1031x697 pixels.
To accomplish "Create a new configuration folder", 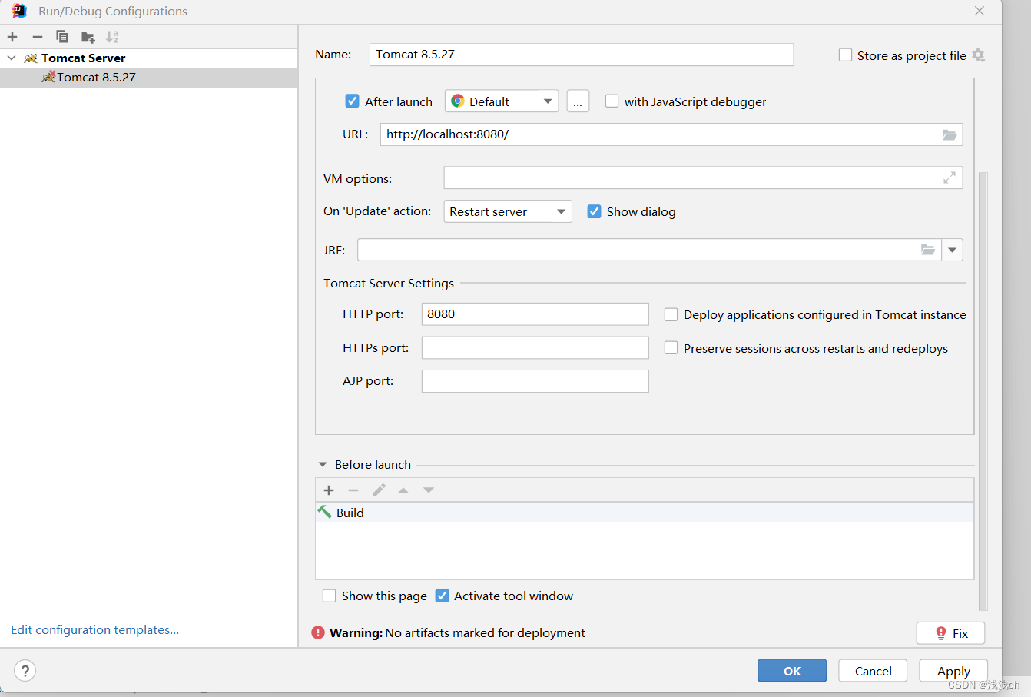I will click(88, 37).
